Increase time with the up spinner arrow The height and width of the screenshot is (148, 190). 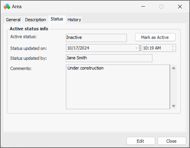coord(173,46)
